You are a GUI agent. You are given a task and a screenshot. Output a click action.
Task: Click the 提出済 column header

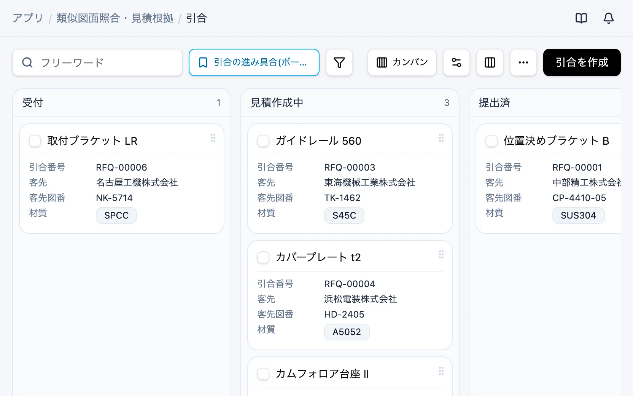pyautogui.click(x=545, y=103)
